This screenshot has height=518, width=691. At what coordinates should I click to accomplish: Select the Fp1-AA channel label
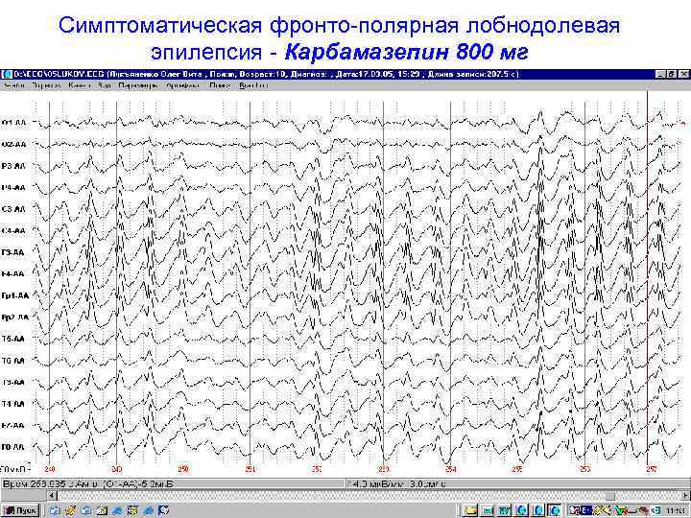click(x=15, y=295)
